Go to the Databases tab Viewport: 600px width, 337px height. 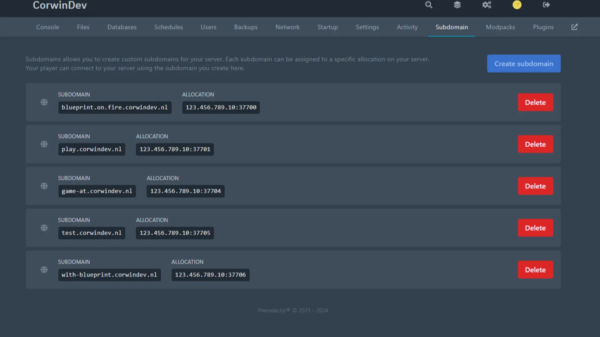[122, 27]
